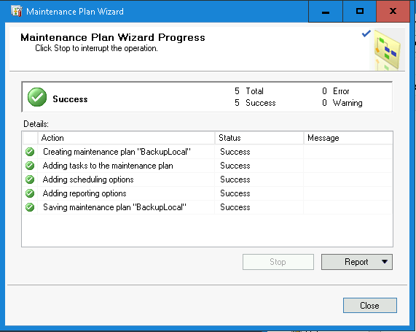
Task: Close the wizard with the Close button
Action: pos(370,306)
